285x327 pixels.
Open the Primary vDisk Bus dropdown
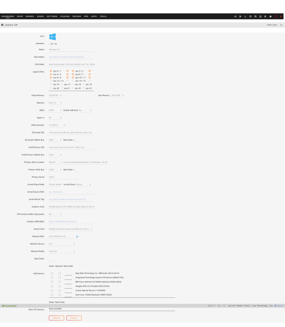[x=55, y=170]
